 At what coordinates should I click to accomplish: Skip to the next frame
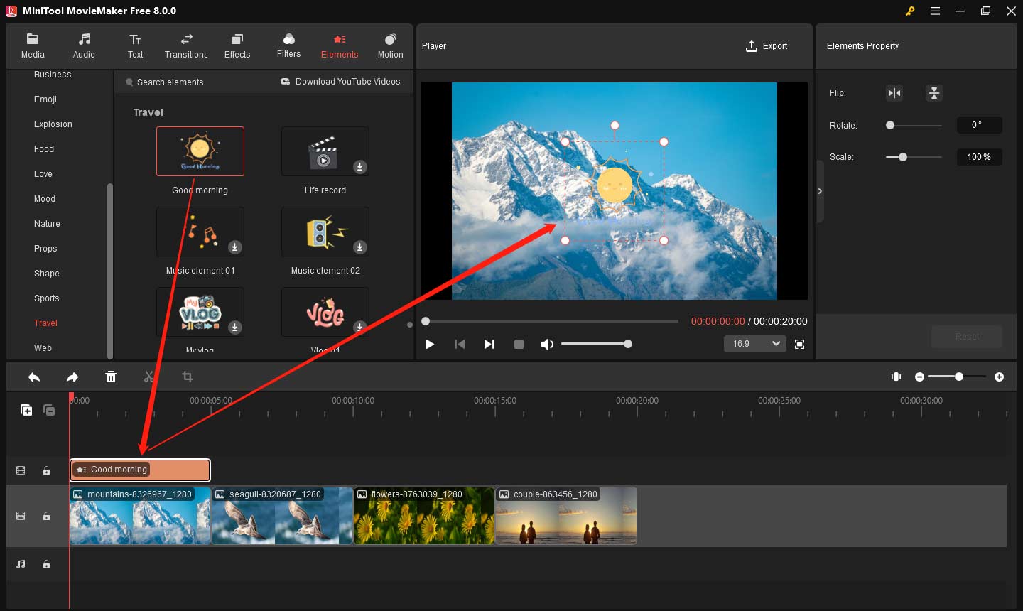(489, 344)
